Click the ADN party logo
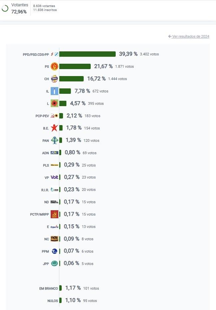 point(54,152)
